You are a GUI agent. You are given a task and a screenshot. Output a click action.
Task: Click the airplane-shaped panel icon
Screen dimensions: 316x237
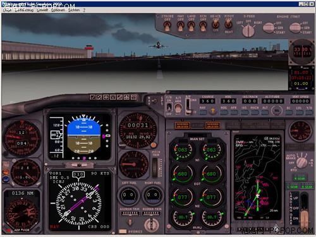[126, 97]
